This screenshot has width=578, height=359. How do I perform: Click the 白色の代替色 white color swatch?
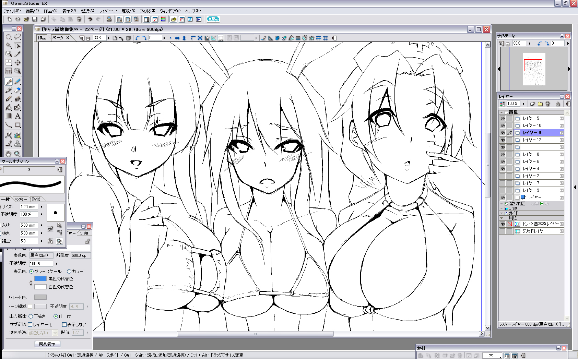(x=40, y=287)
